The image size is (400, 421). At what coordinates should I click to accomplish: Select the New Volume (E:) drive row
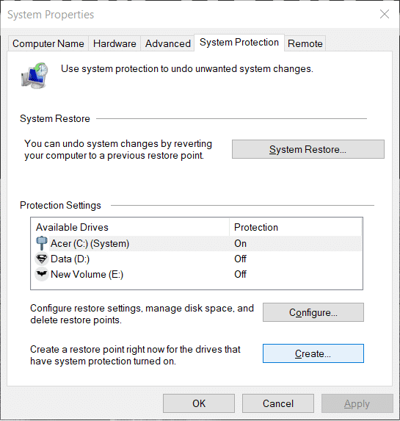197,274
